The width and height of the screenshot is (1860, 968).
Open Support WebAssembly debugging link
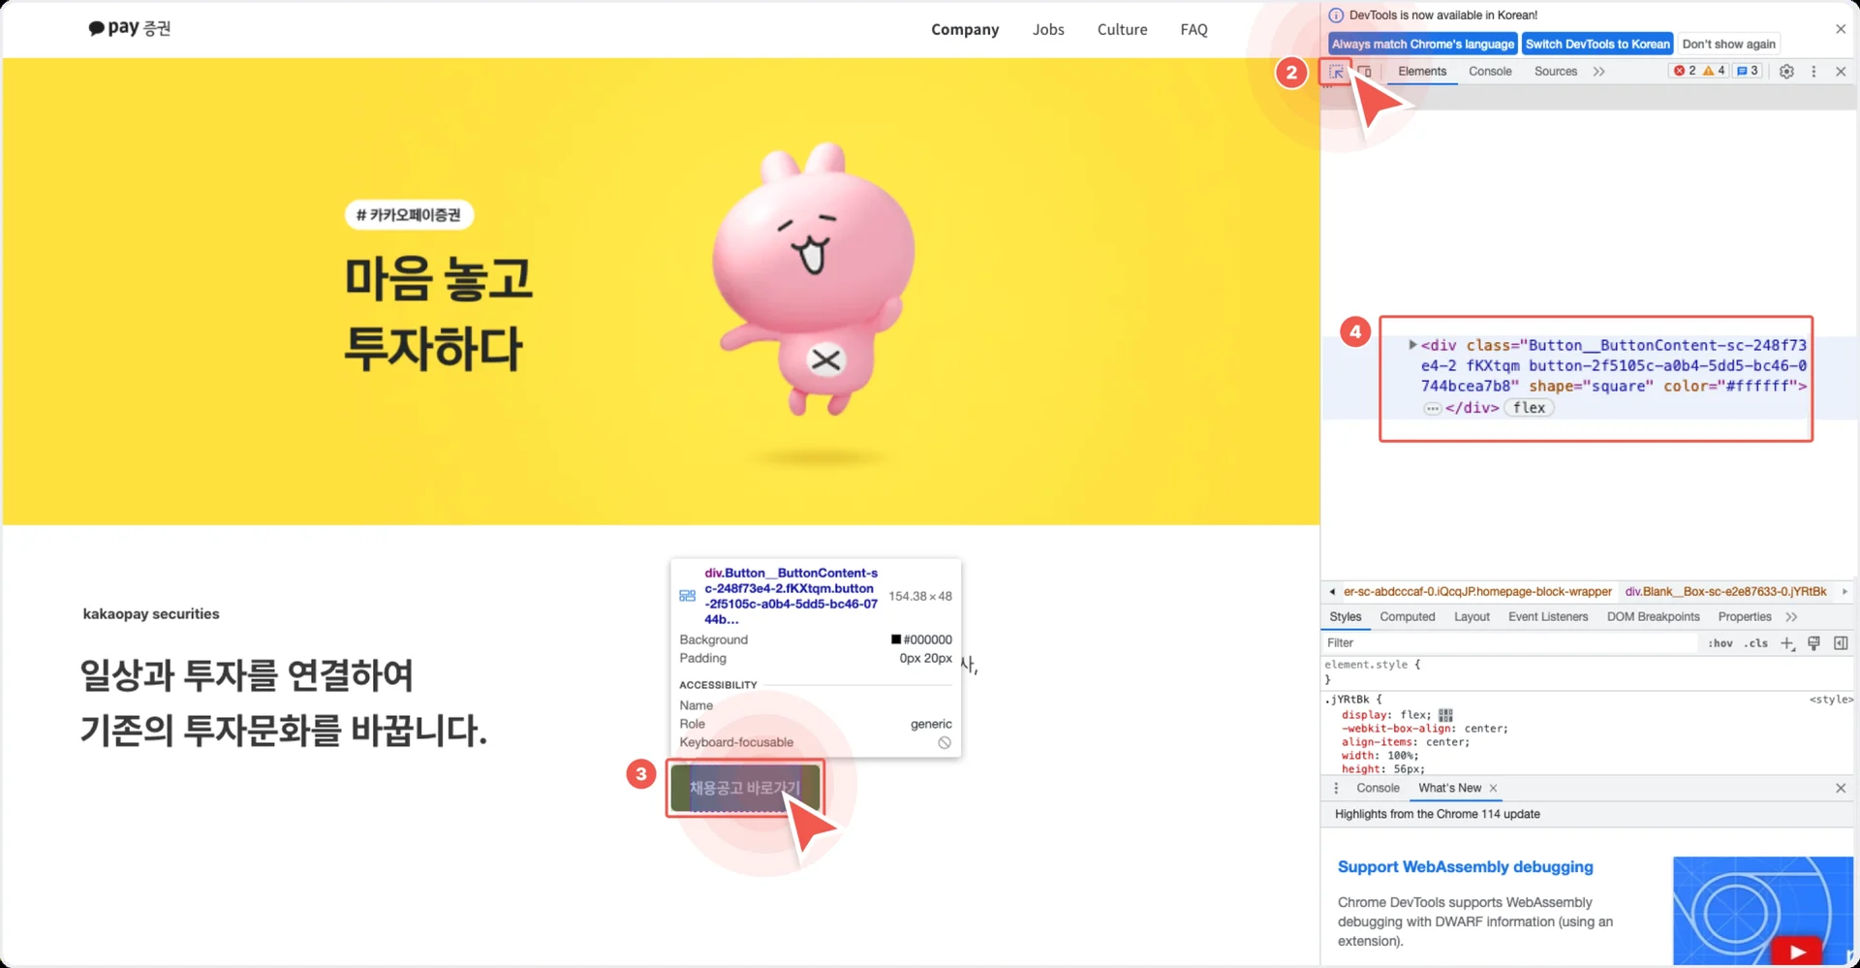click(x=1465, y=867)
